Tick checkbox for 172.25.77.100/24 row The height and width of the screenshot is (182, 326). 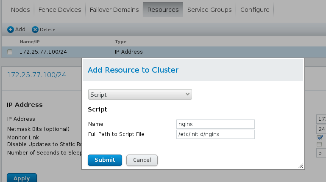(10, 52)
